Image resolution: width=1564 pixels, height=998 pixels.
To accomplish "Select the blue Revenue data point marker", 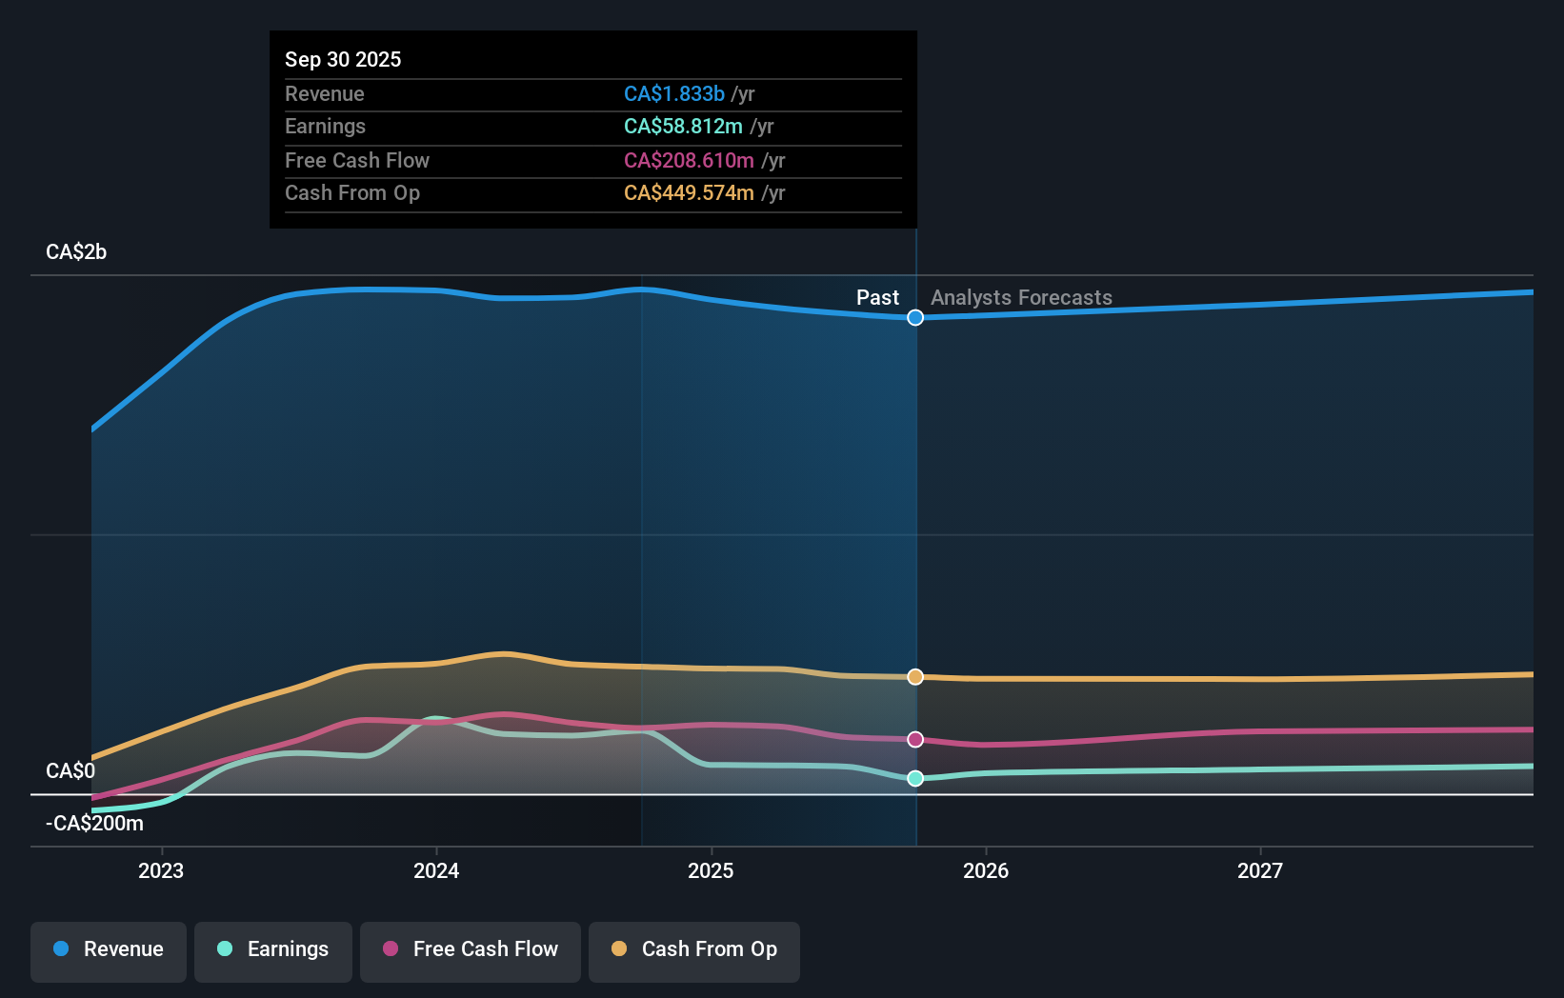I will [x=915, y=318].
